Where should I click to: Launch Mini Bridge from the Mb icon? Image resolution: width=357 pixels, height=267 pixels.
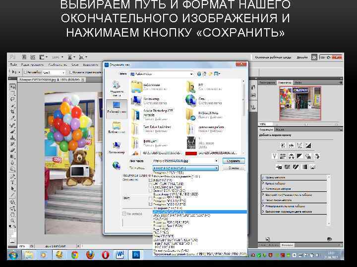click(33, 57)
